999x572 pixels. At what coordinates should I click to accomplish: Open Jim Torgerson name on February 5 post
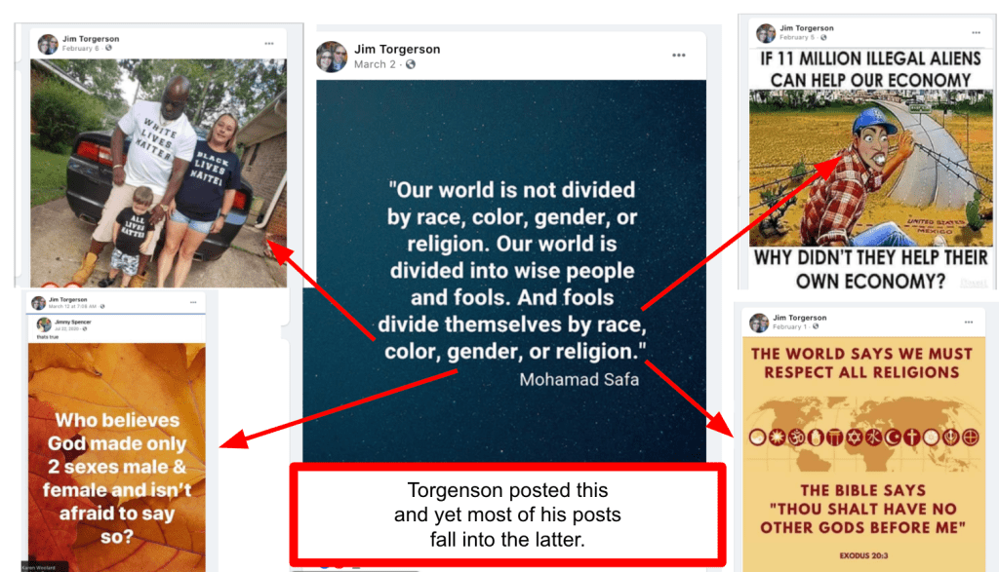[807, 28]
